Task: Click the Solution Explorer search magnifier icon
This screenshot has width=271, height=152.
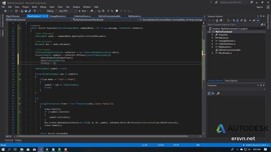Action: click(x=262, y=24)
